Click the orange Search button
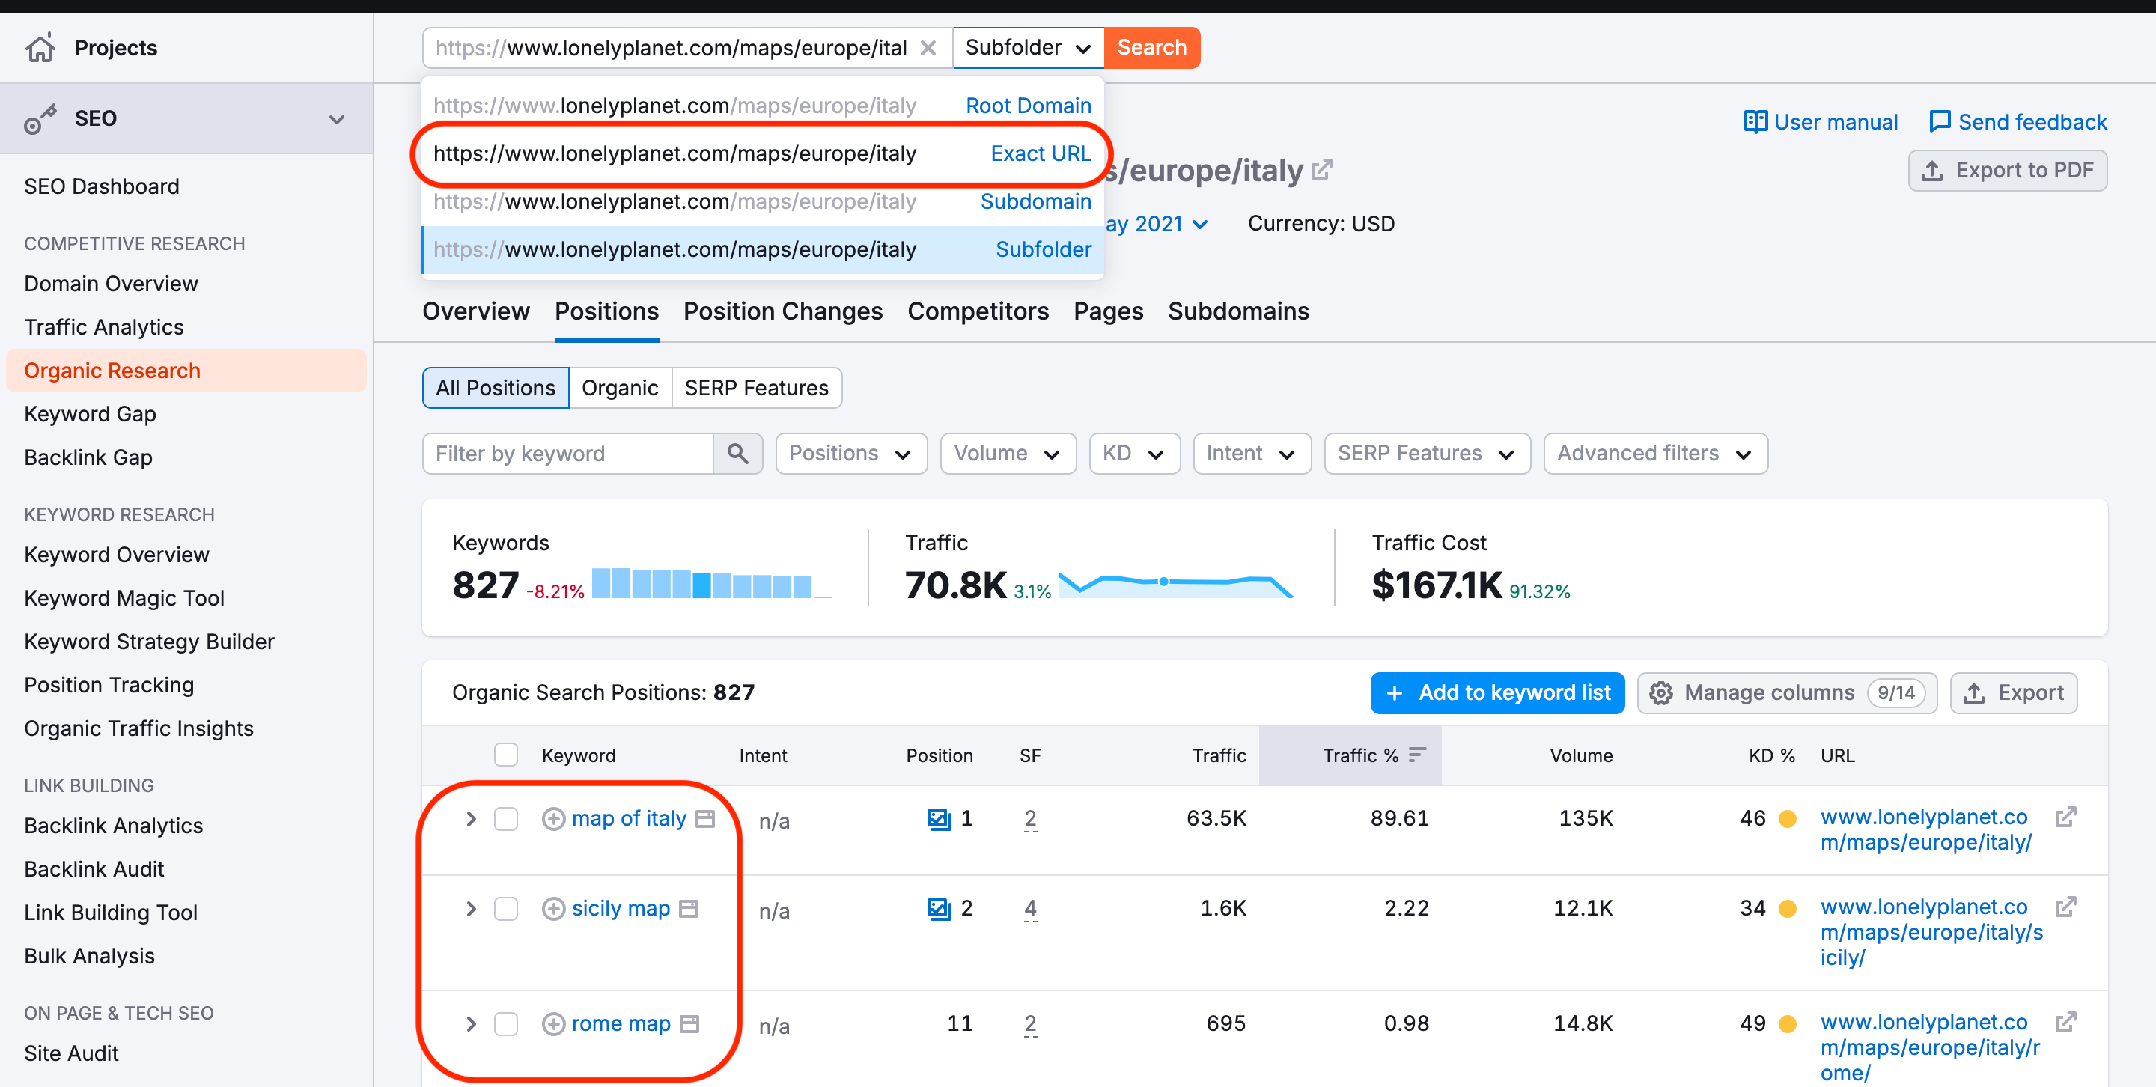The height and width of the screenshot is (1087, 2156). pos(1151,48)
